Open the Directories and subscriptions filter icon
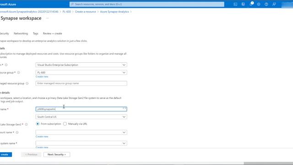293x165 pixels. 243,4
